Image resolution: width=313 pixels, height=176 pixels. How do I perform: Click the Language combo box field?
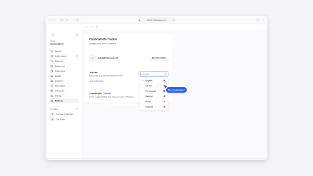[x=153, y=74]
